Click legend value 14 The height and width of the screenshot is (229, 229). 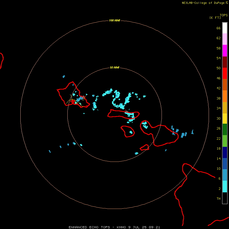[219, 159]
